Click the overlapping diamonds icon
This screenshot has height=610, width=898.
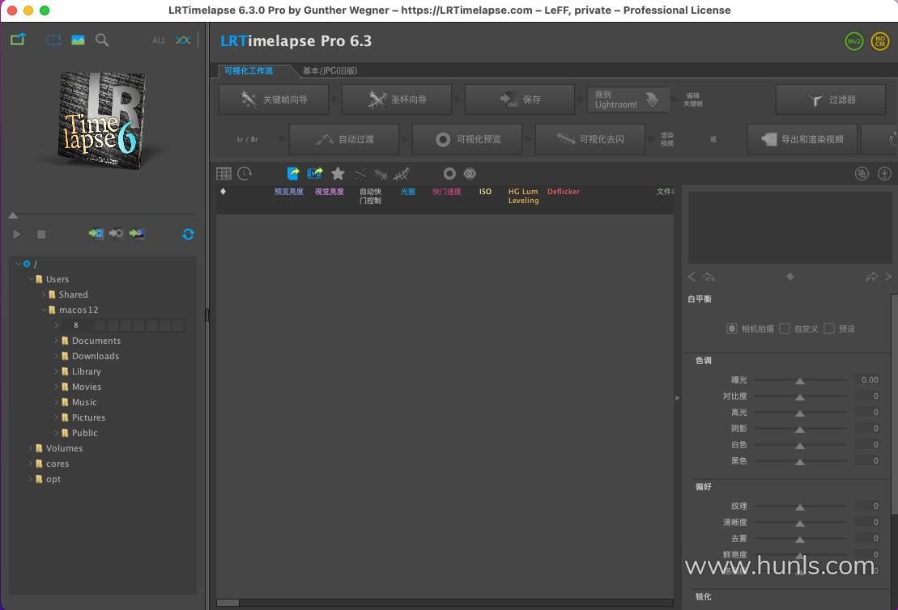tap(470, 173)
